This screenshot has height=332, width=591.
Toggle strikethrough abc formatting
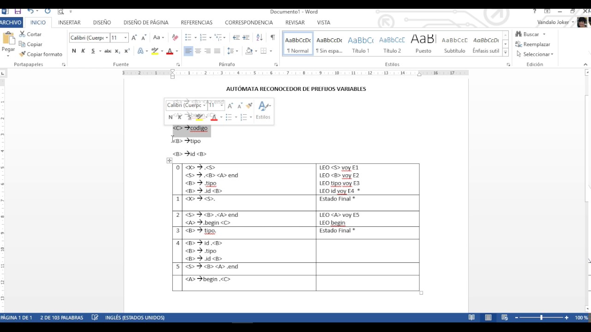click(108, 51)
